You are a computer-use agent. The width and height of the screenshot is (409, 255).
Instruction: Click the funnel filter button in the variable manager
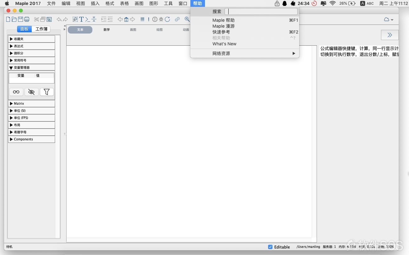click(47, 92)
